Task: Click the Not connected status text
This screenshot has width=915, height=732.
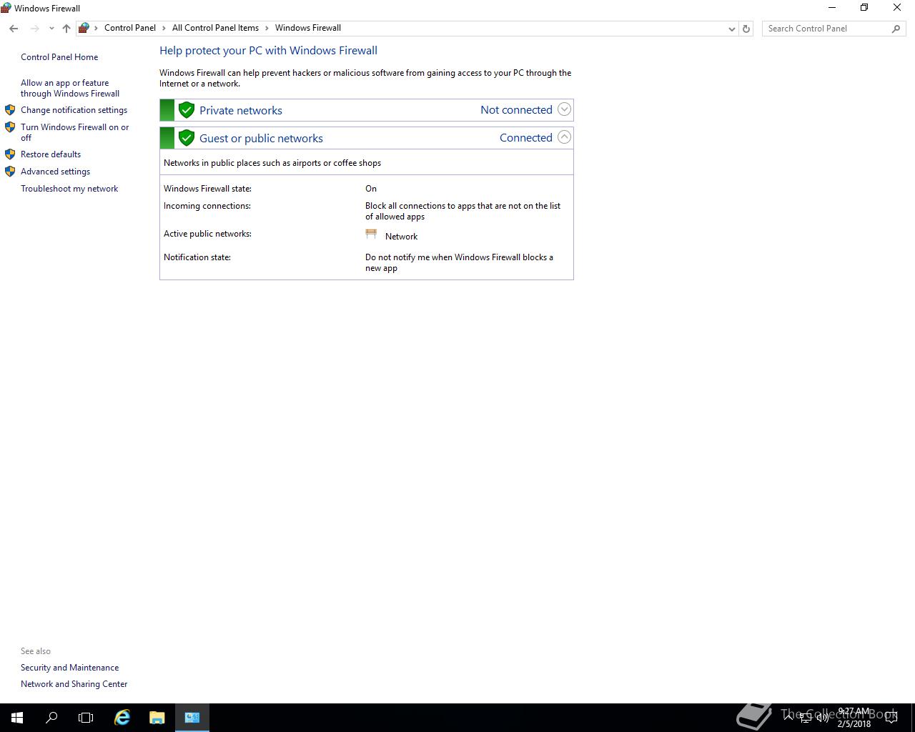Action: click(x=516, y=109)
